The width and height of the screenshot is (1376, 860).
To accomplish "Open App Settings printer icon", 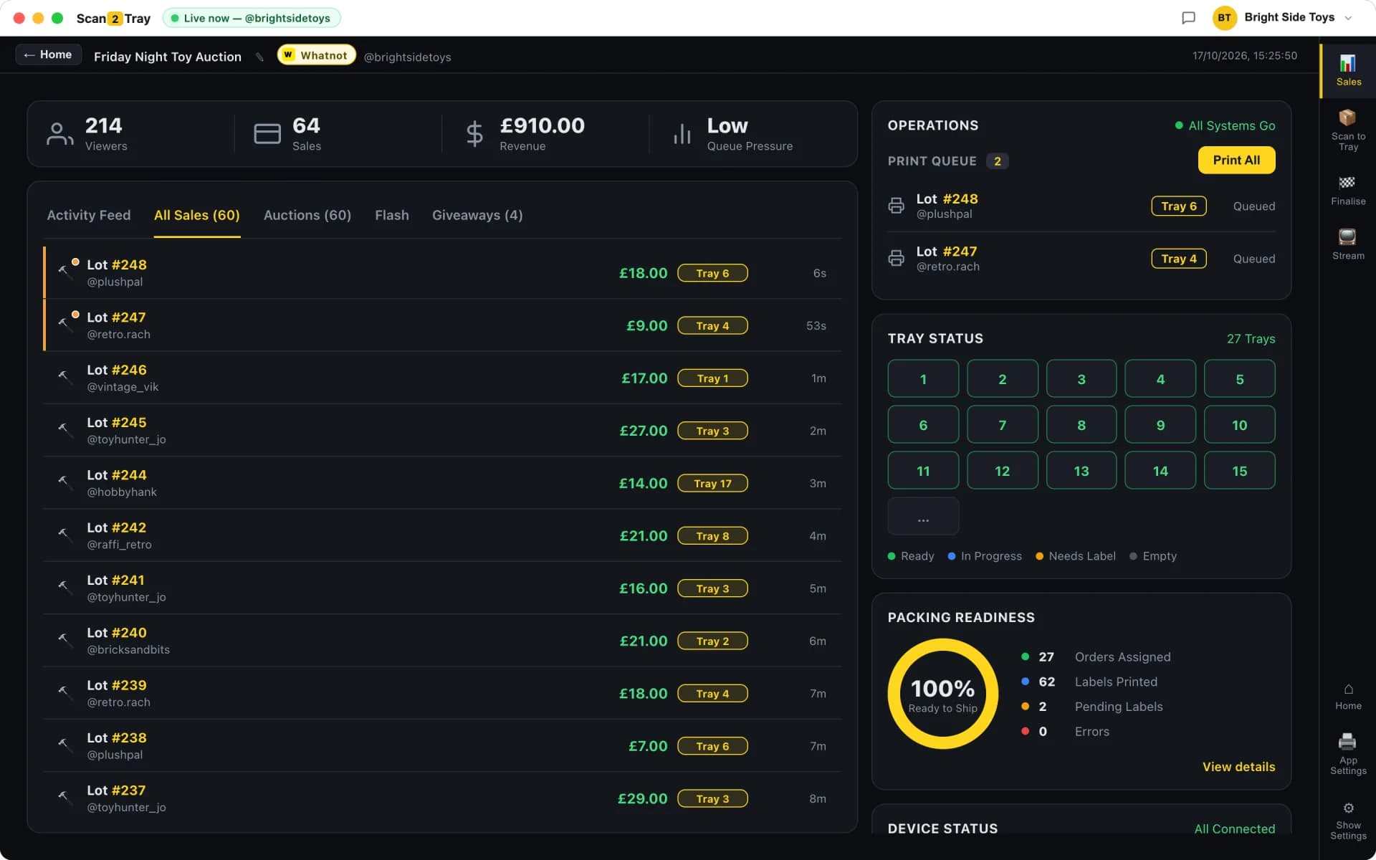I will (x=1347, y=752).
